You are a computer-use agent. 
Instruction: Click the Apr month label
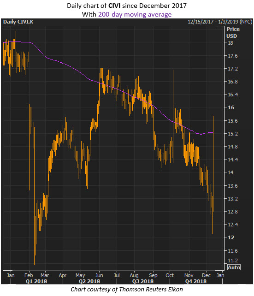(x=62, y=275)
